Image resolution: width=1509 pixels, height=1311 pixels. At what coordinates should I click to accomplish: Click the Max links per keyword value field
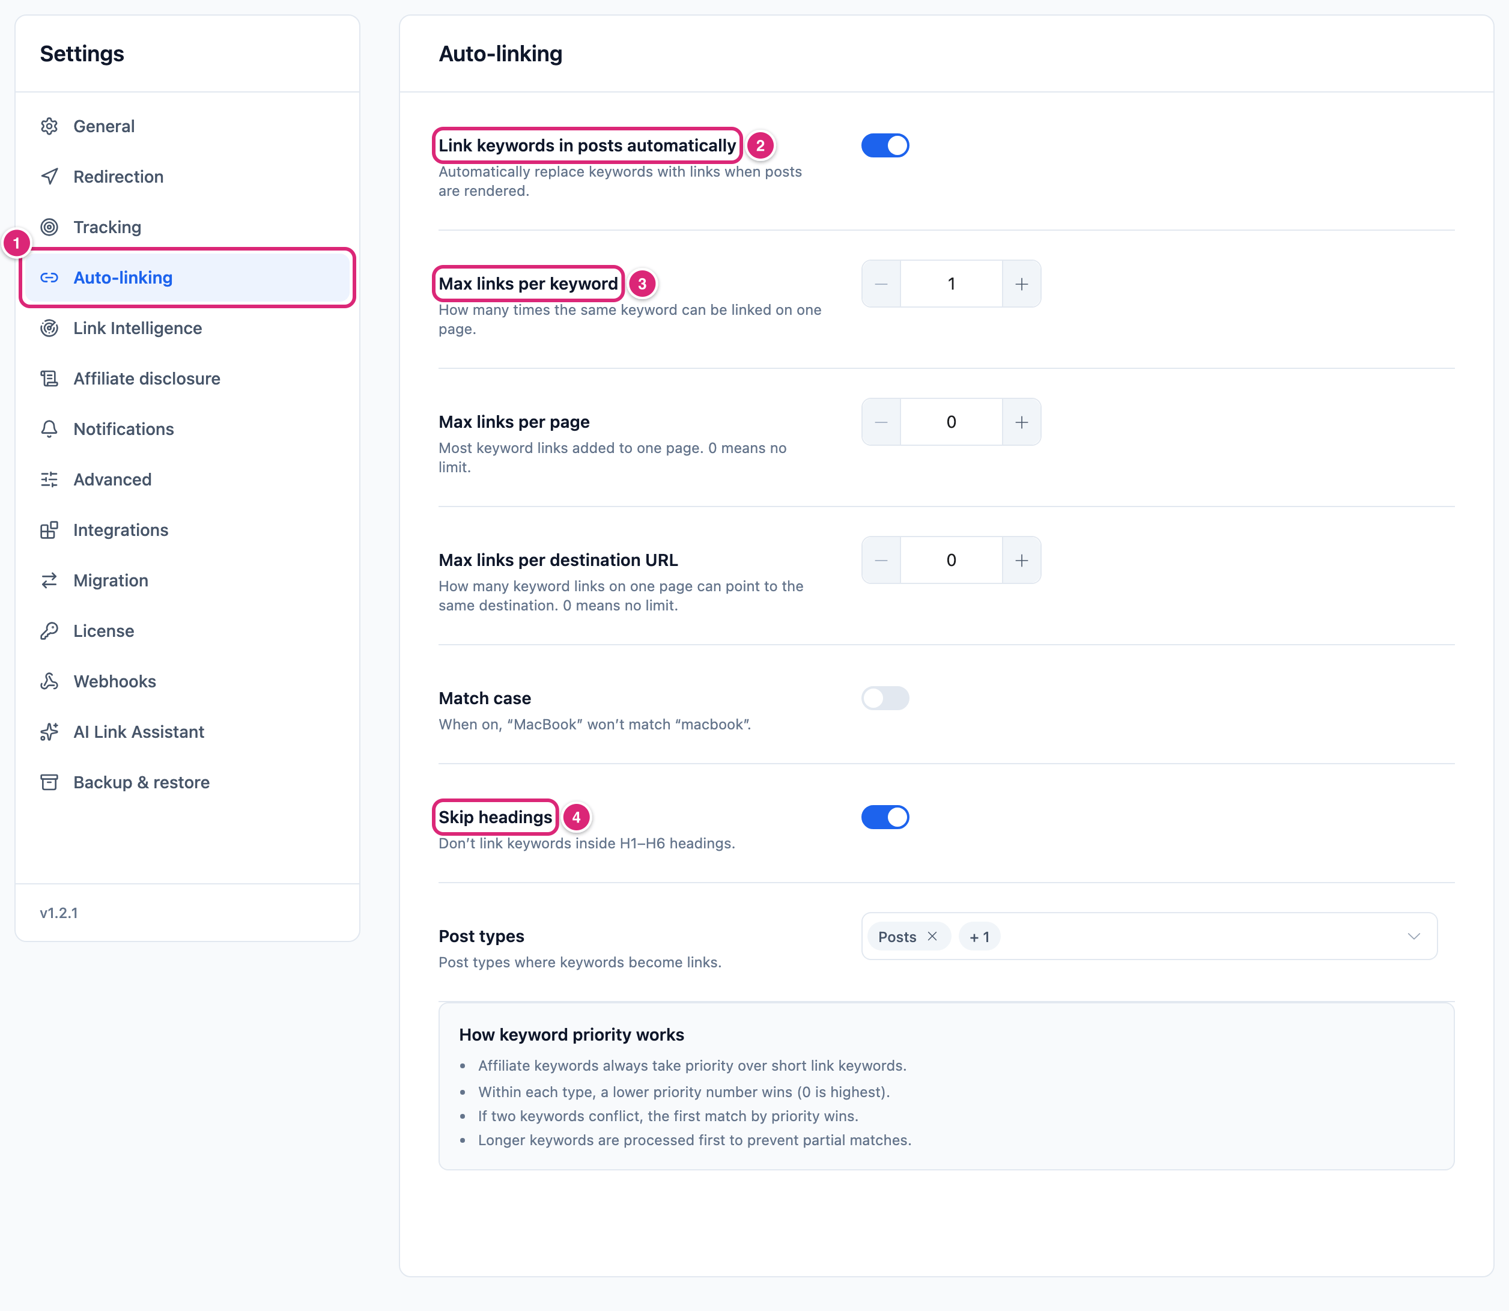pos(952,284)
